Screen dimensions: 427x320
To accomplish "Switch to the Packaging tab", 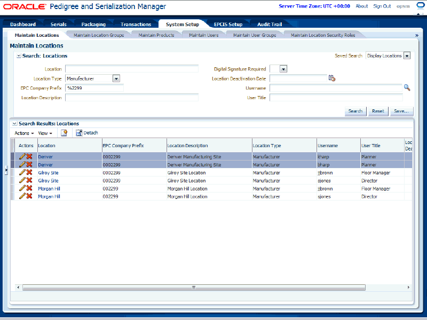I will coord(93,24).
